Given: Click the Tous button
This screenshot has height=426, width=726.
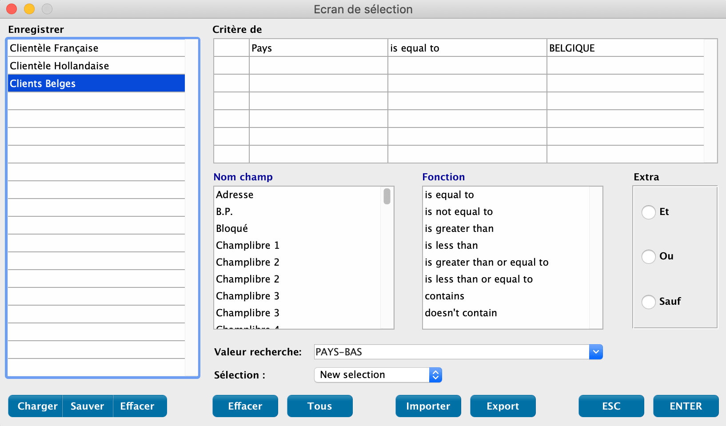Looking at the screenshot, I should [x=320, y=406].
